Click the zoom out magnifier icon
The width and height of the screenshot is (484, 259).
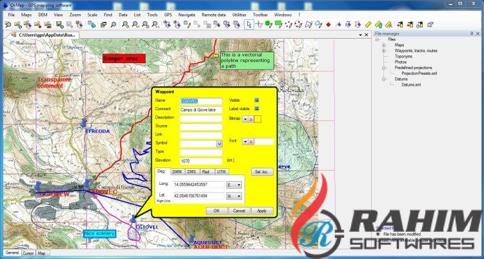click(136, 24)
